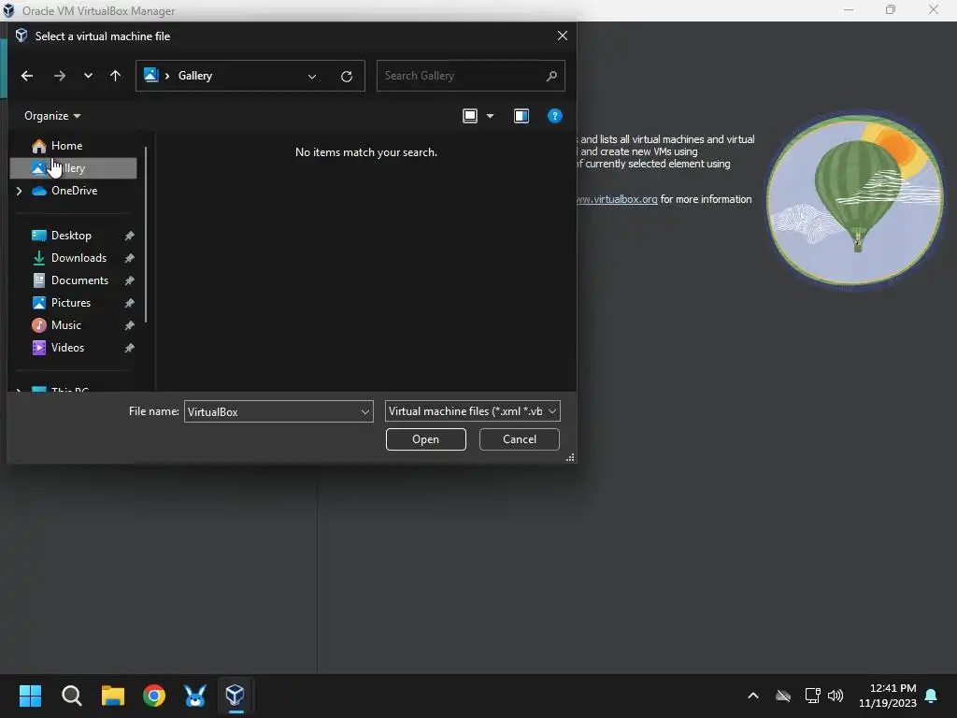The image size is (957, 718).
Task: Click the Open button
Action: click(x=425, y=439)
